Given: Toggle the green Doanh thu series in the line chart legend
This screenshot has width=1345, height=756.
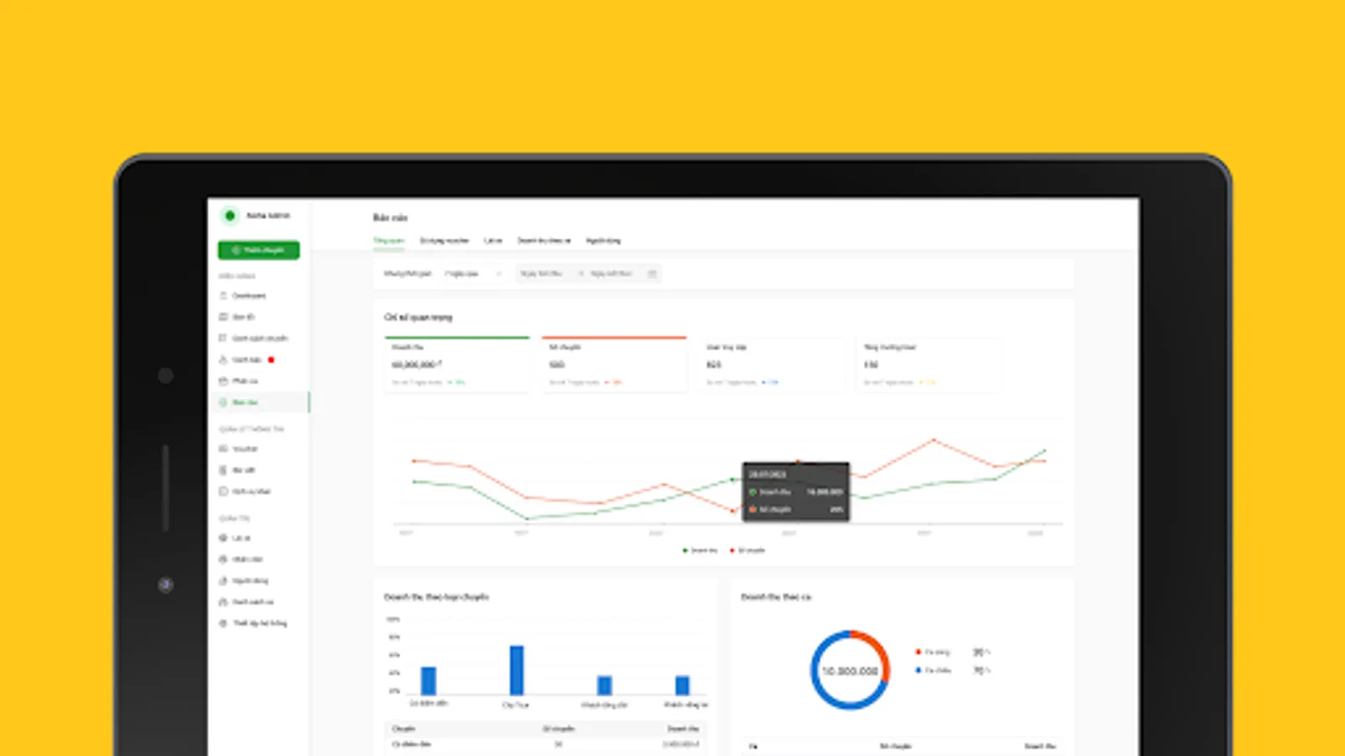Looking at the screenshot, I should 700,550.
